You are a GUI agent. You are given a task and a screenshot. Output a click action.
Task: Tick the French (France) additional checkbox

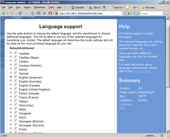pos(16,97)
